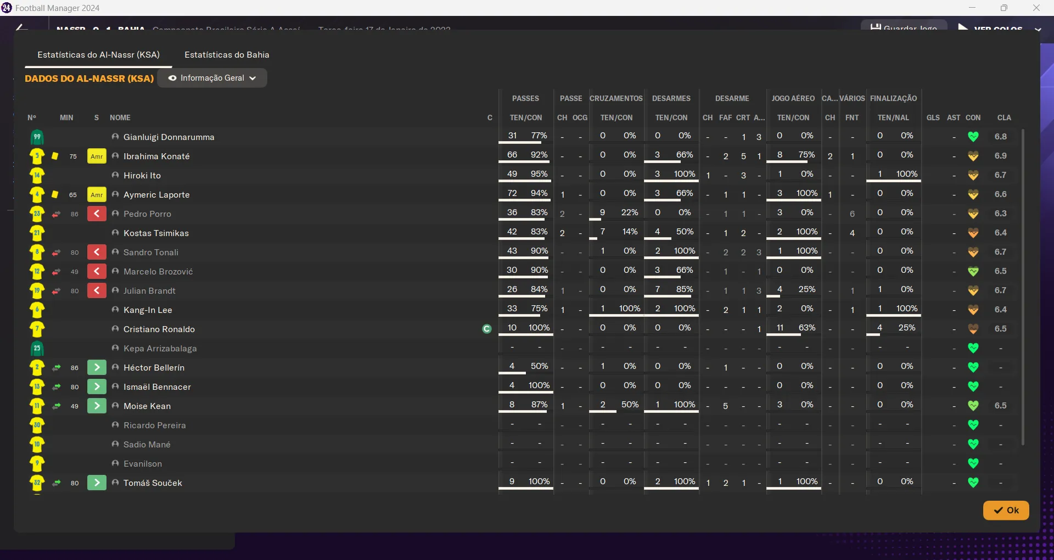This screenshot has height=560, width=1054.
Task: Sort by the Nº shirt number column
Action: point(32,117)
